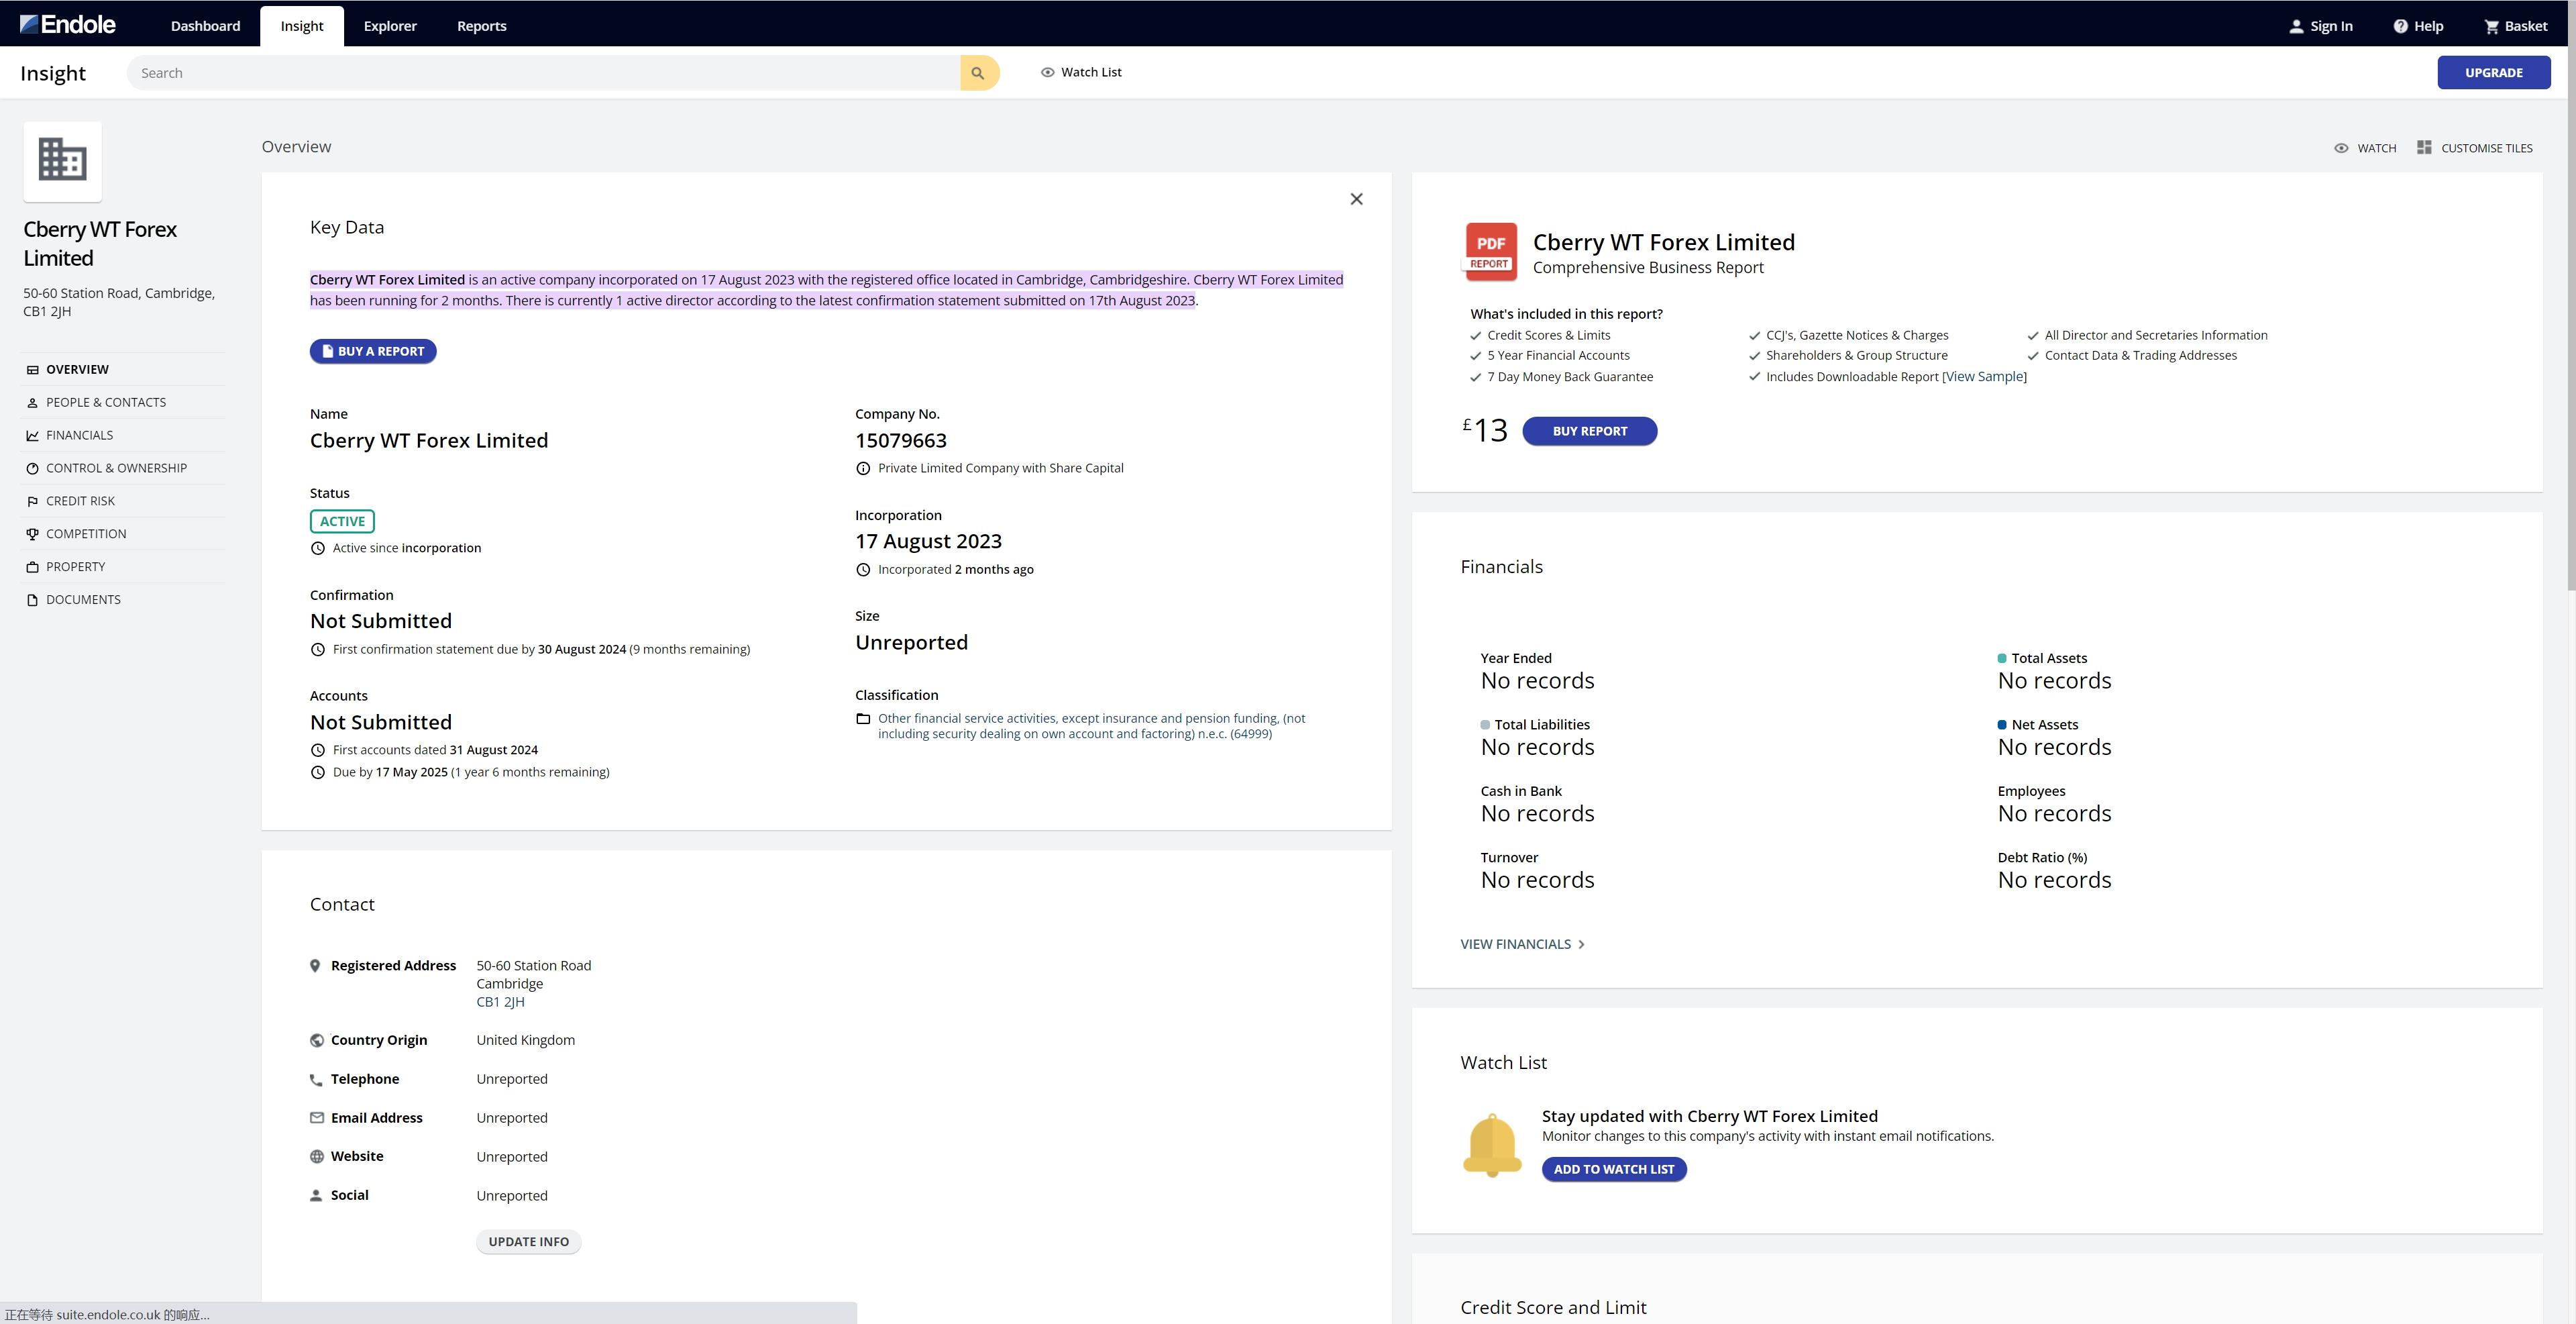Click the Net Assets blue legend swatch
2576x1324 pixels.
coord(2002,725)
